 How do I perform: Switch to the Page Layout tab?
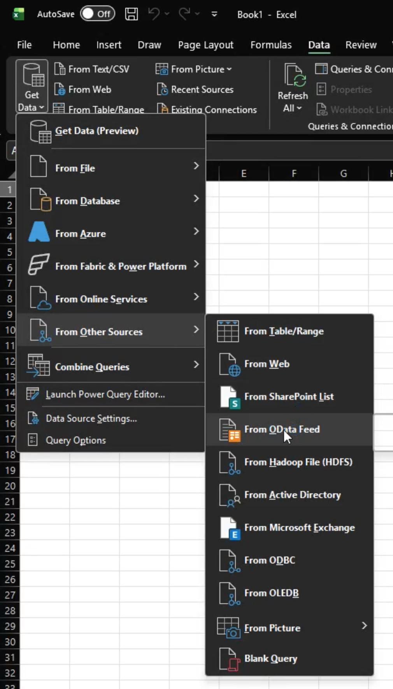pyautogui.click(x=206, y=45)
